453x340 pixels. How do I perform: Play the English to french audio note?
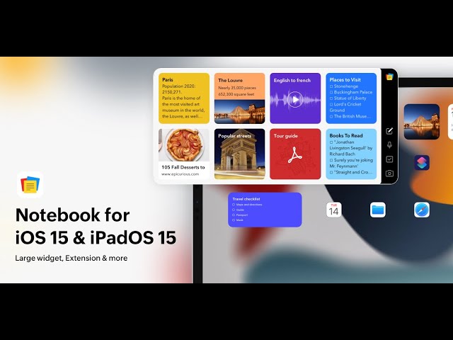pos(296,101)
